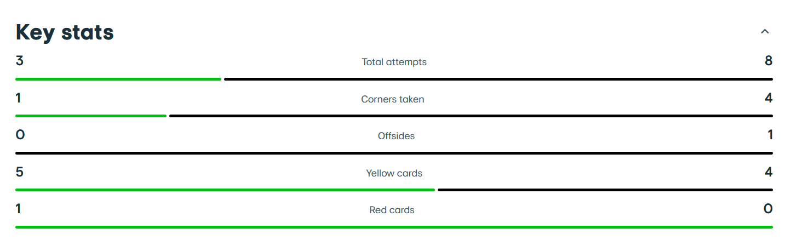Click the full green Red cards bar
The height and width of the screenshot is (245, 785).
(394, 227)
